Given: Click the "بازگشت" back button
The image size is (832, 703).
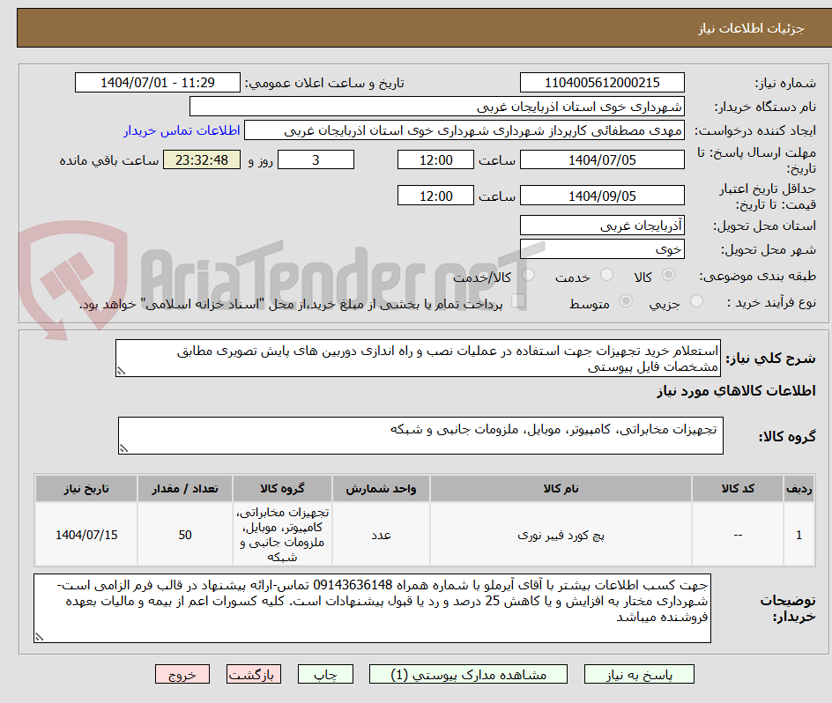Looking at the screenshot, I should coord(254,674).
